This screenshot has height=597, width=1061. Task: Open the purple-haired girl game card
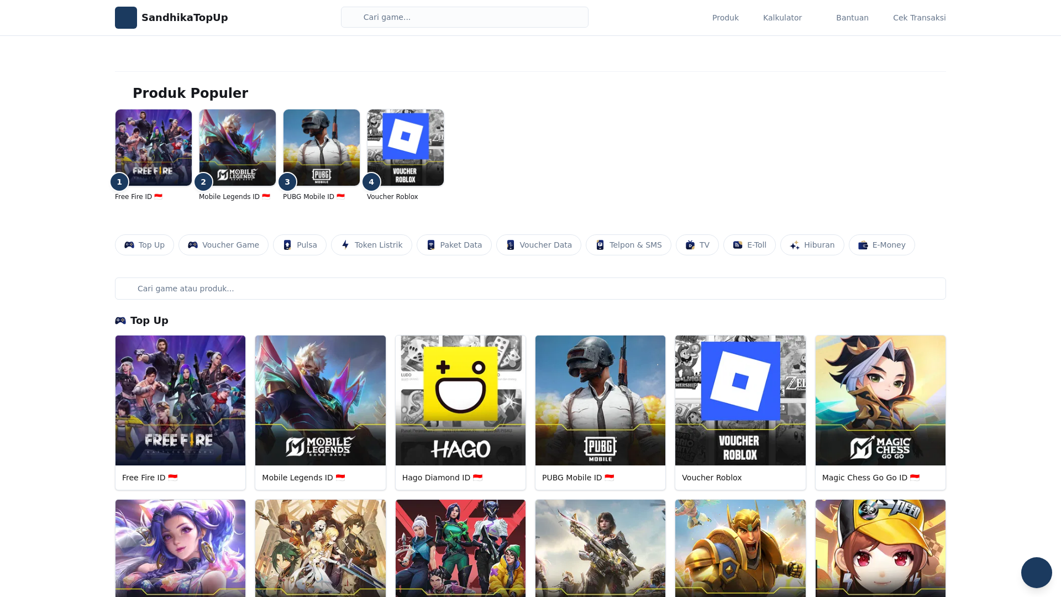180,548
